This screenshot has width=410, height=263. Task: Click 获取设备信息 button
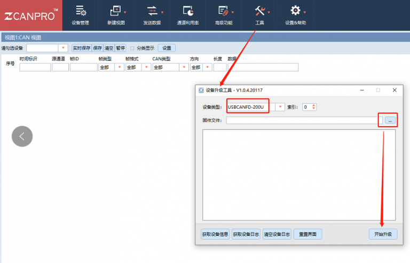[215, 234]
